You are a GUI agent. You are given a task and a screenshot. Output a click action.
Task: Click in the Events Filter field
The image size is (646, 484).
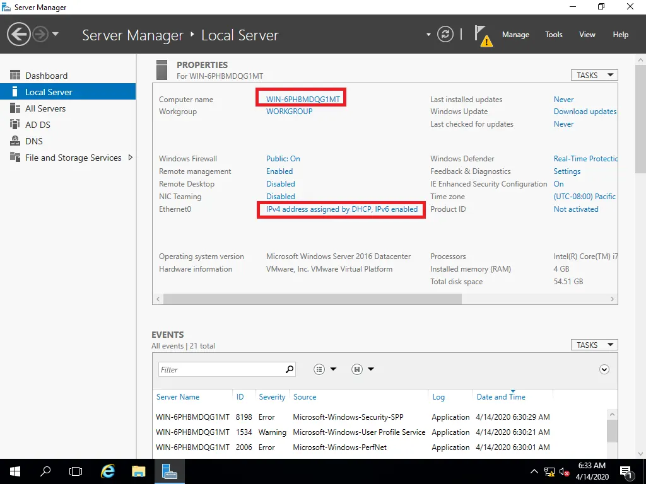[221, 369]
